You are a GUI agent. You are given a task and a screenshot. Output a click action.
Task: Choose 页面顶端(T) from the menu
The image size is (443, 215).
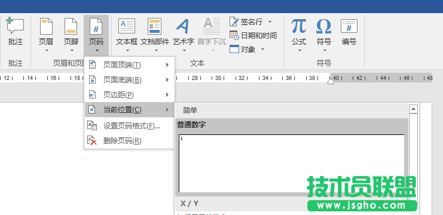point(129,65)
